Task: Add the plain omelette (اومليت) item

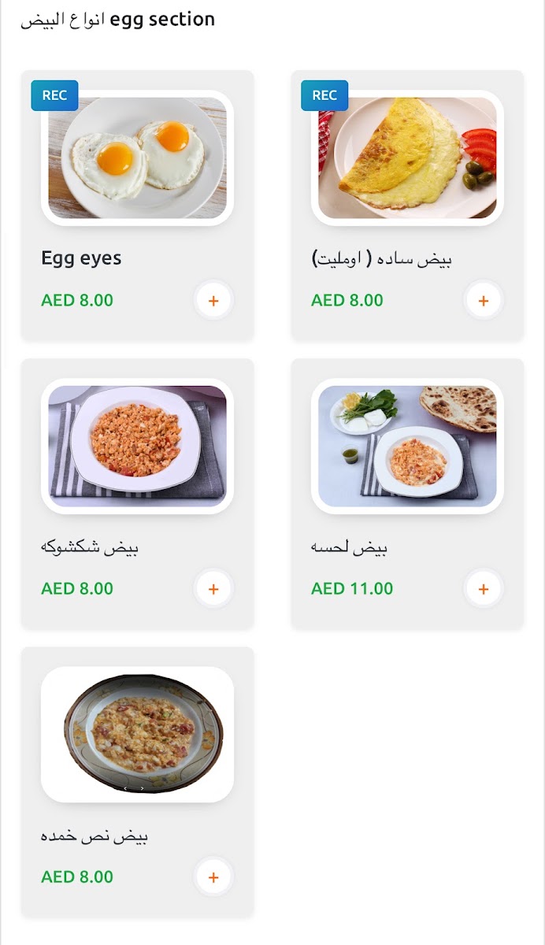Action: coord(483,300)
